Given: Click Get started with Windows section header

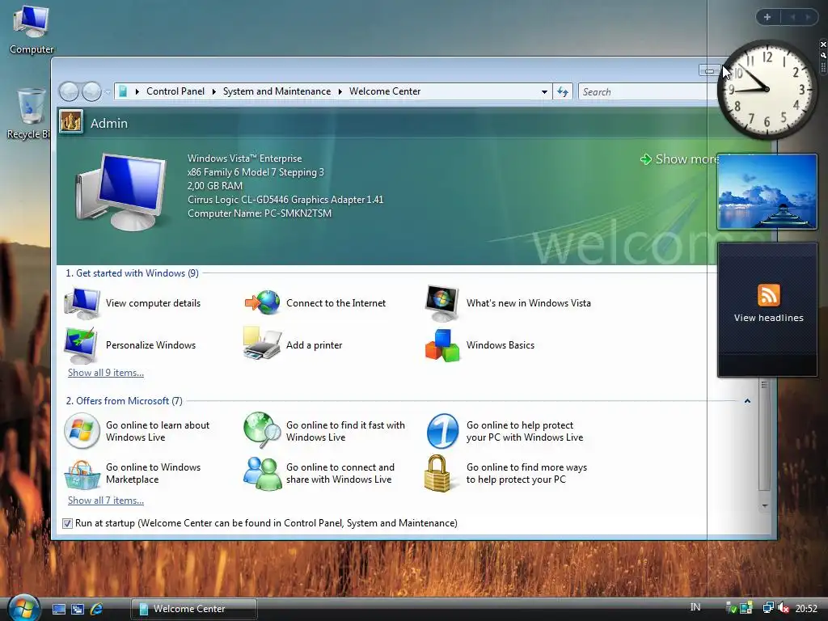Looking at the screenshot, I should 132,273.
